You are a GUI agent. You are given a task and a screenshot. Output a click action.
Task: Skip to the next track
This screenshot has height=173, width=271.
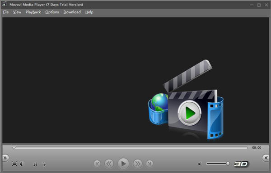(150, 164)
